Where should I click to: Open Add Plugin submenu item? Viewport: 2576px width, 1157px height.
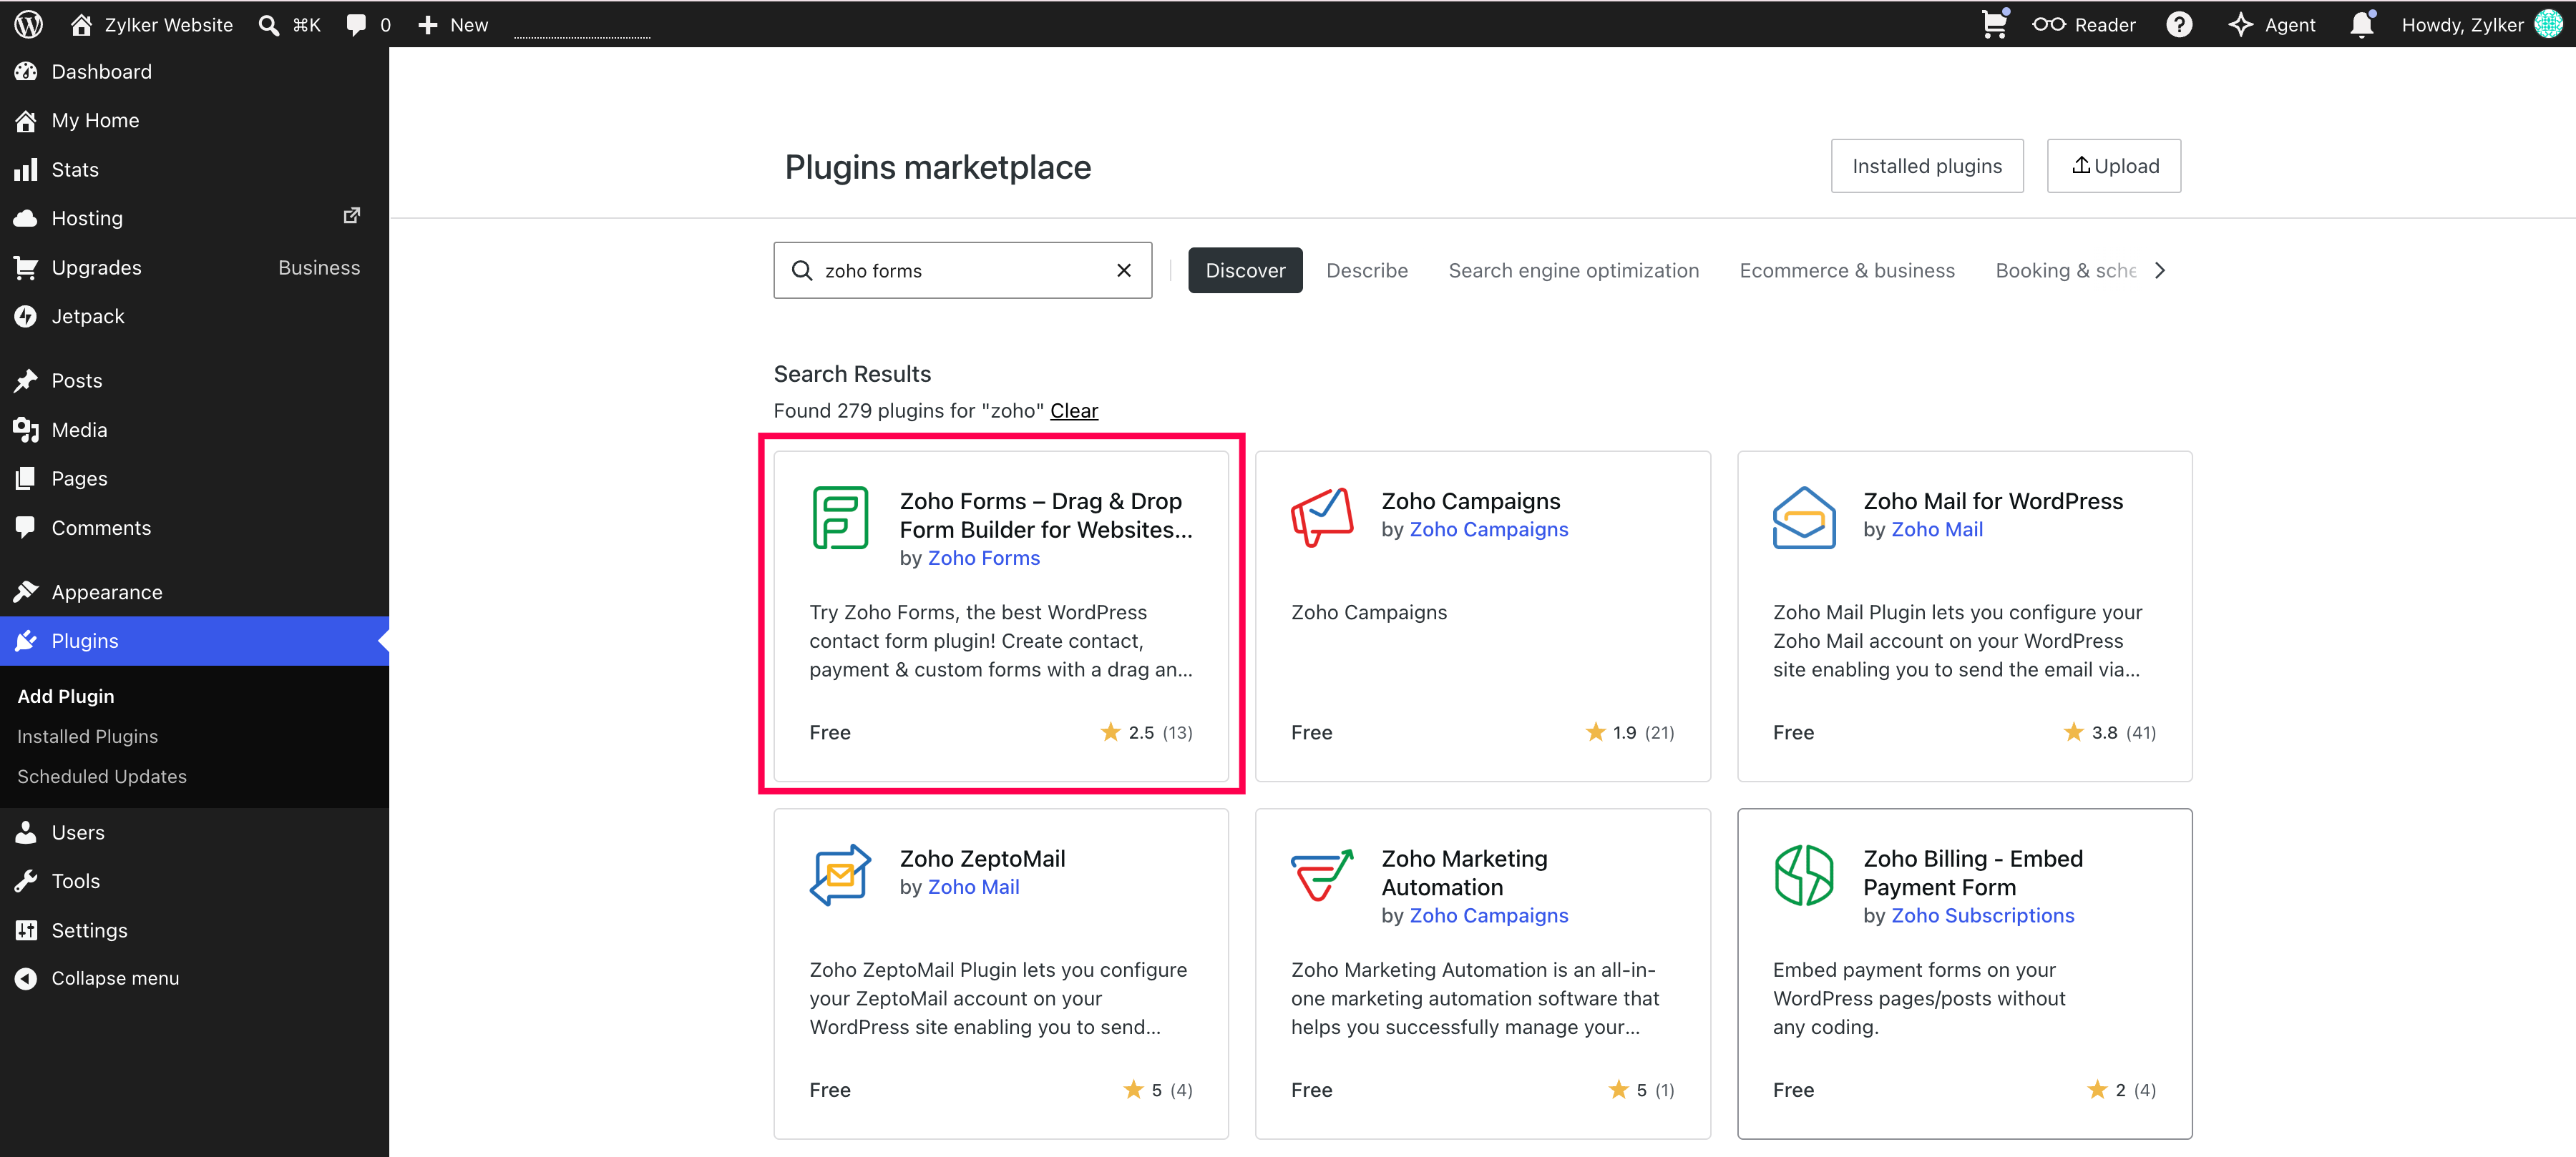(66, 695)
